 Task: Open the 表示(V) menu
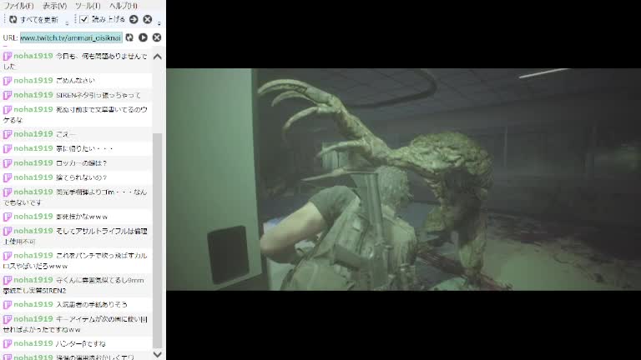pyautogui.click(x=54, y=6)
